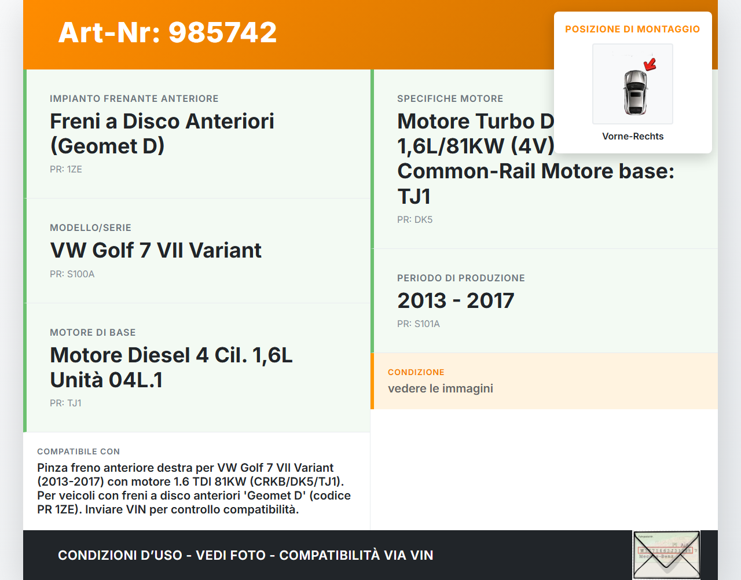Click the green accent bar beside IMPIANTO FRENANTE
The image size is (741, 580).
click(x=24, y=133)
